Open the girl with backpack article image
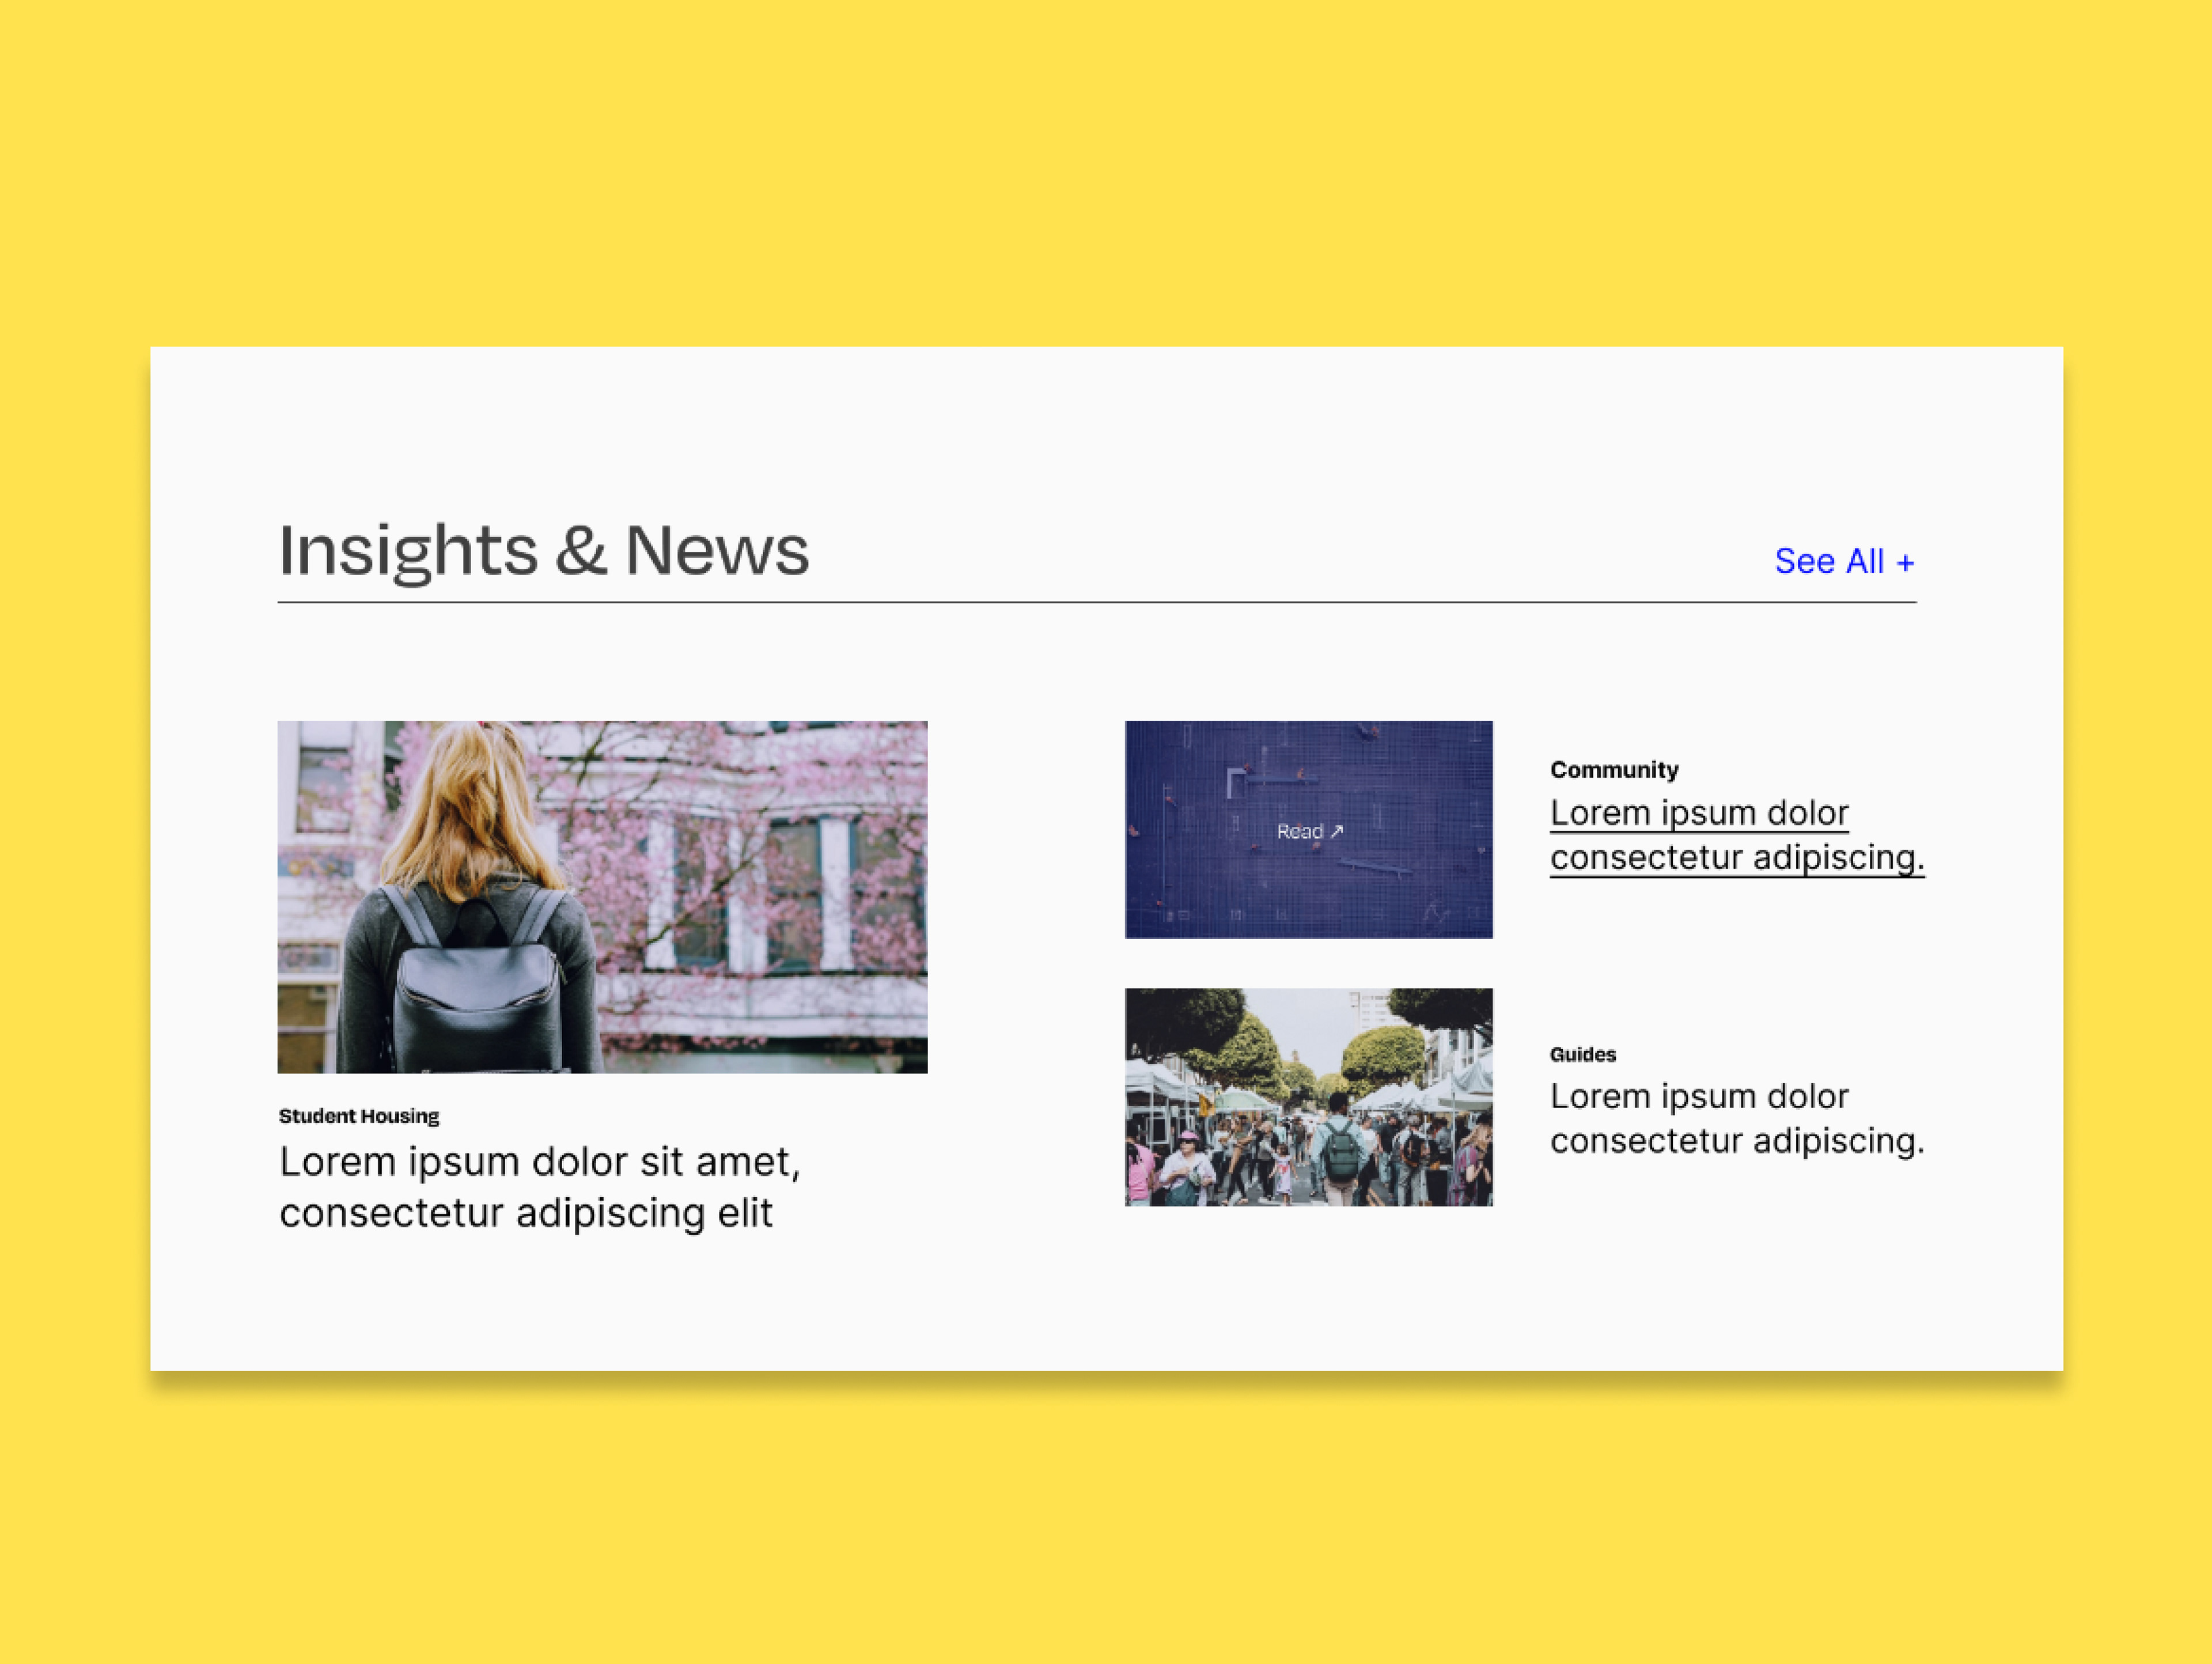 pos(602,897)
